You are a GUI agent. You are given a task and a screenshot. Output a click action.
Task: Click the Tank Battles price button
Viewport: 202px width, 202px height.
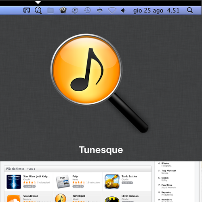tap(126, 183)
